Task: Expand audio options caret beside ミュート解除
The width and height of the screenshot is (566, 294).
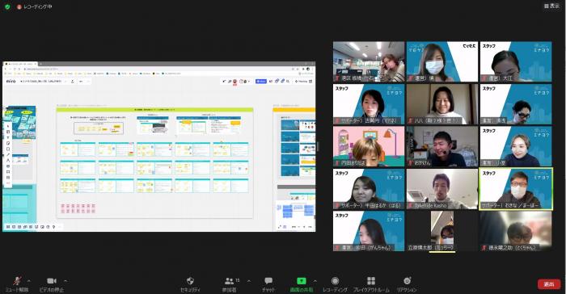Action: tap(29, 280)
